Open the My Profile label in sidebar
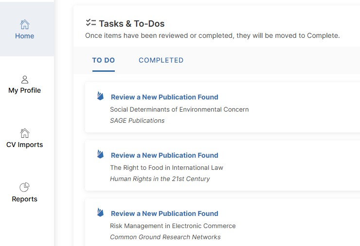360x246 pixels. click(x=24, y=90)
